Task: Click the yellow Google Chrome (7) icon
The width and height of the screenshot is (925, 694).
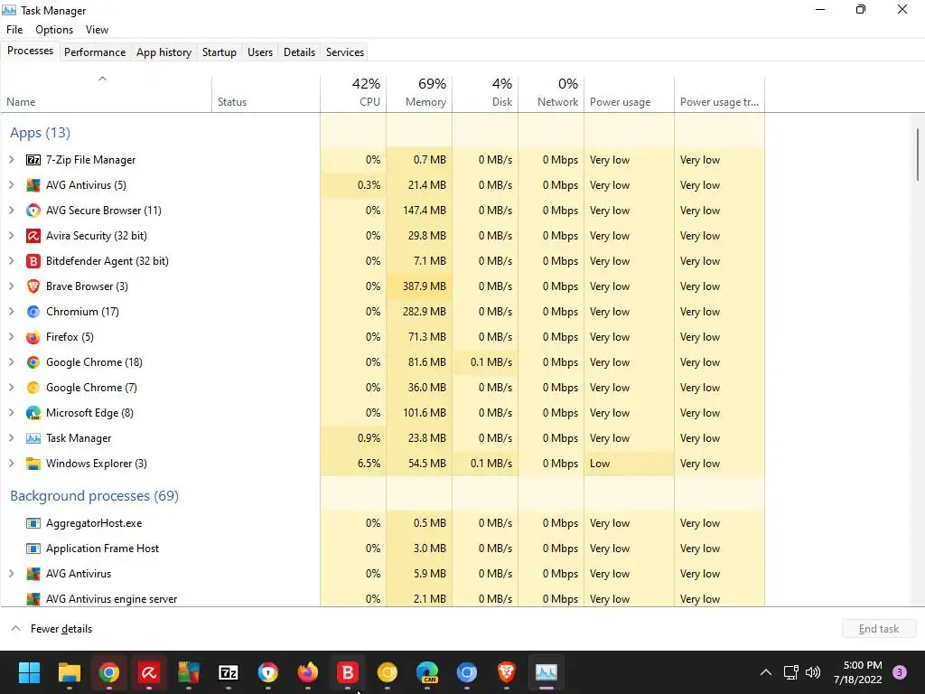Action: (33, 388)
